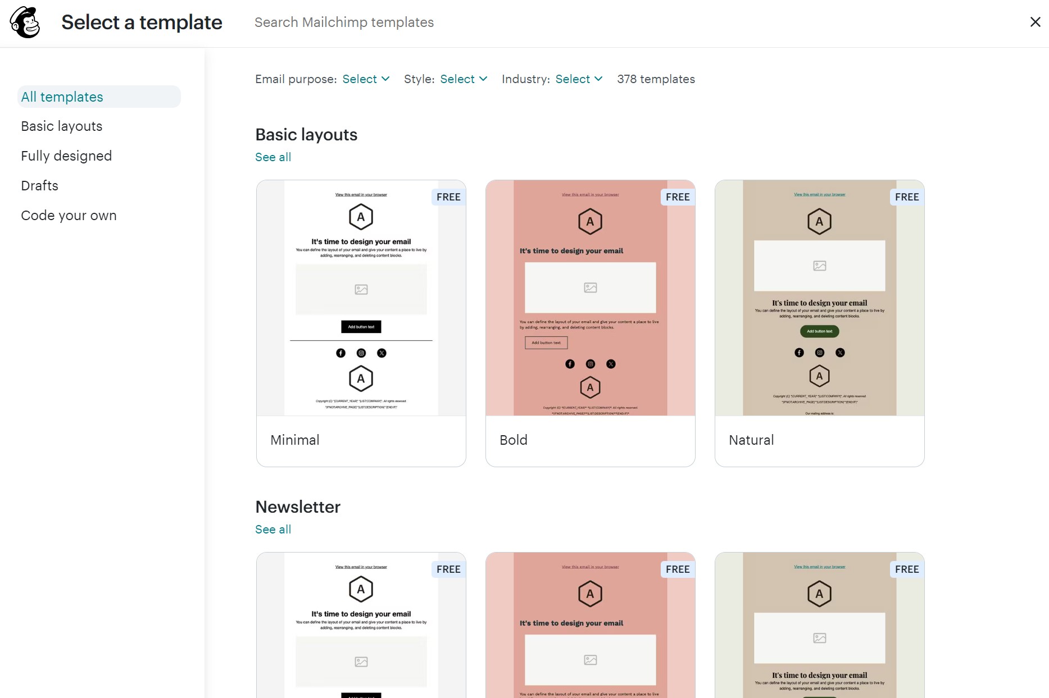The width and height of the screenshot is (1049, 698).
Task: Go to the Drafts section
Action: (x=39, y=185)
